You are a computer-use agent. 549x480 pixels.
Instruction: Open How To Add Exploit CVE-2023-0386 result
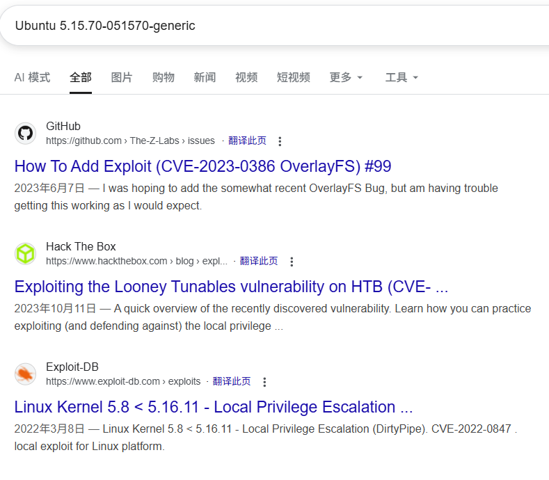(202, 166)
